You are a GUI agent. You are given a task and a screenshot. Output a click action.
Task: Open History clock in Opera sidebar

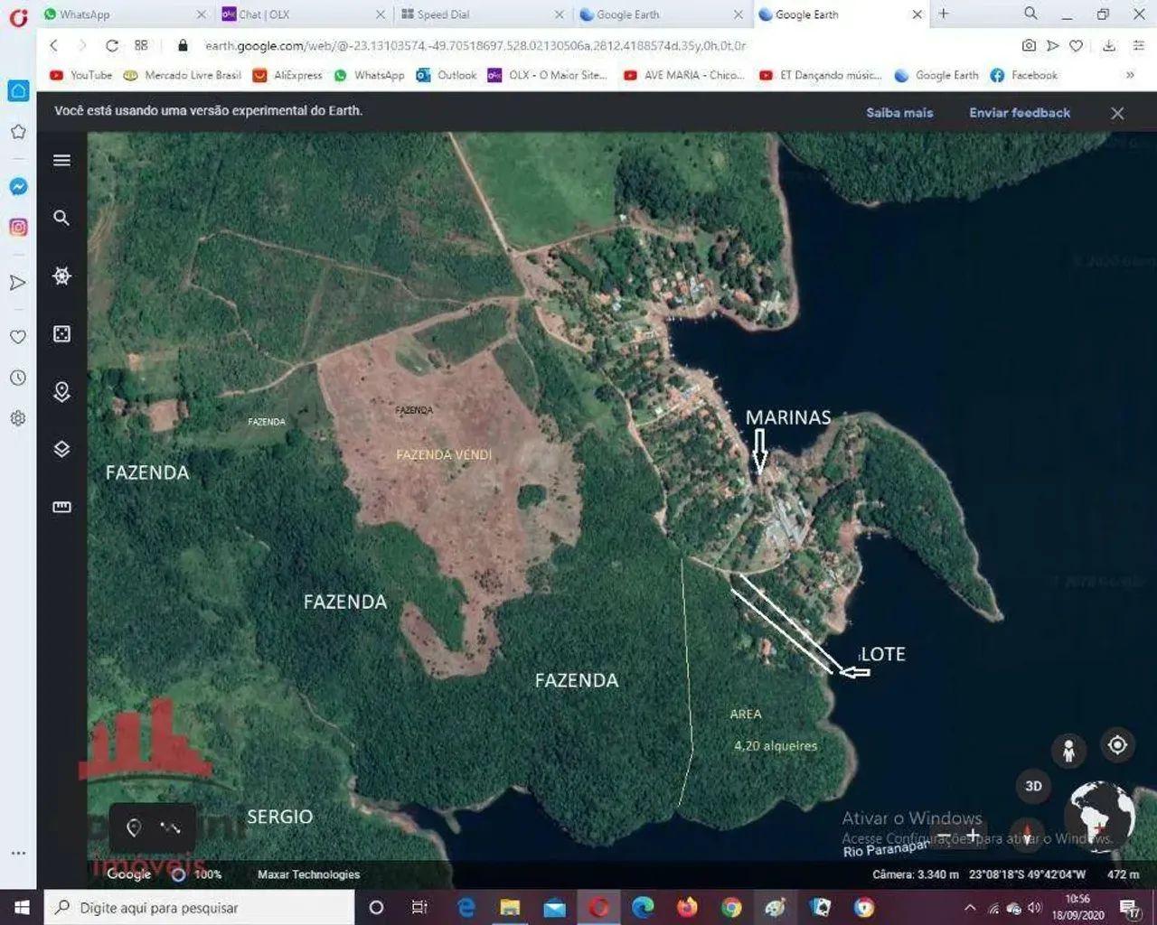tap(18, 378)
